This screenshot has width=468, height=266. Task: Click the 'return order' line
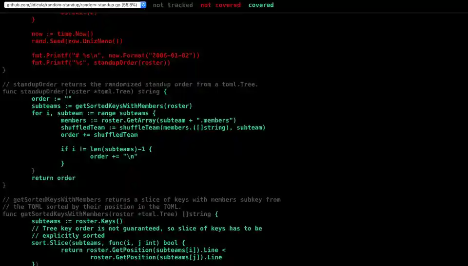[x=54, y=178]
